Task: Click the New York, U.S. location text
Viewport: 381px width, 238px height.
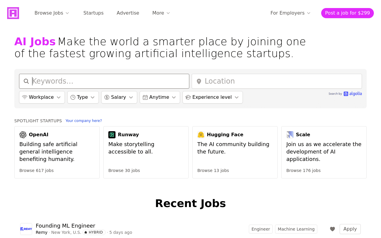Action: click(66, 232)
